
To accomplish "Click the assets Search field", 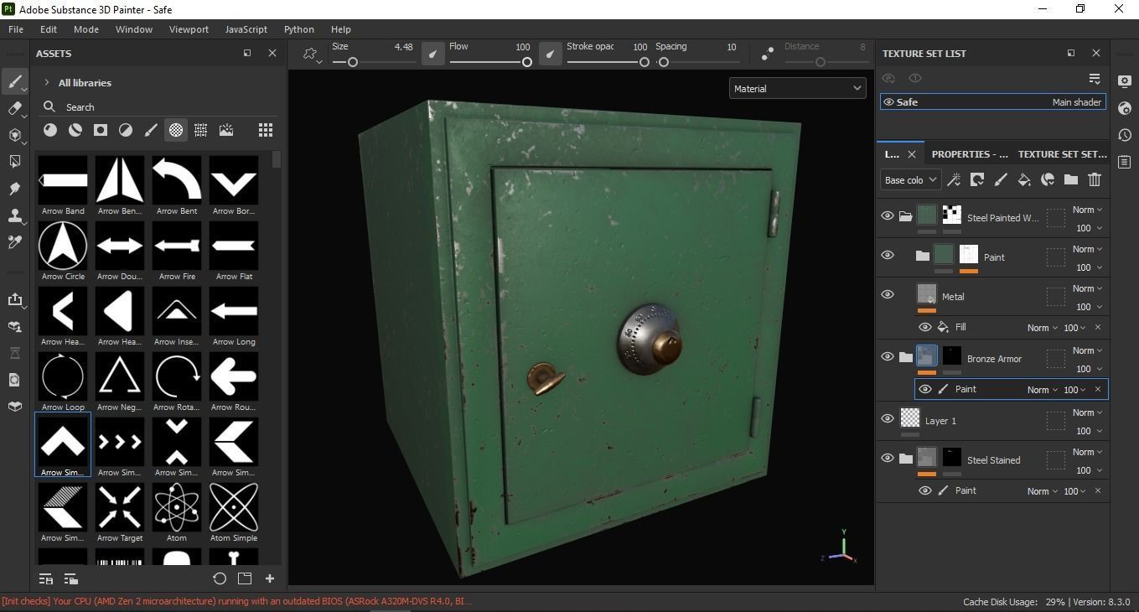I will [x=159, y=106].
